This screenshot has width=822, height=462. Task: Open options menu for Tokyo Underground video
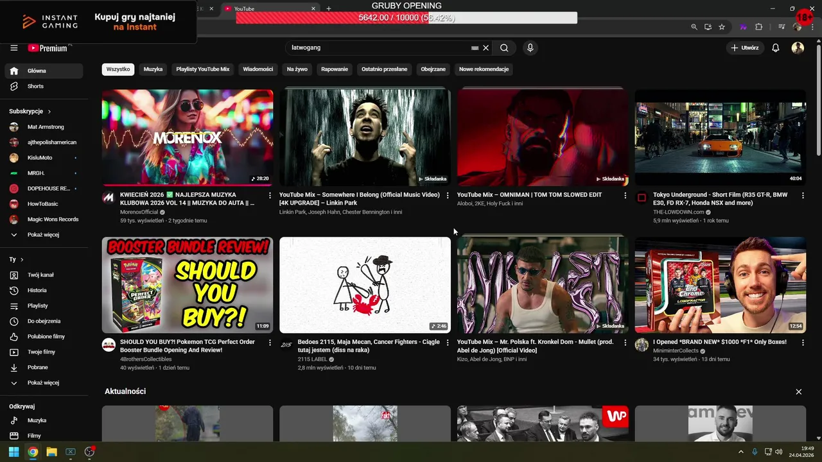[x=803, y=195]
